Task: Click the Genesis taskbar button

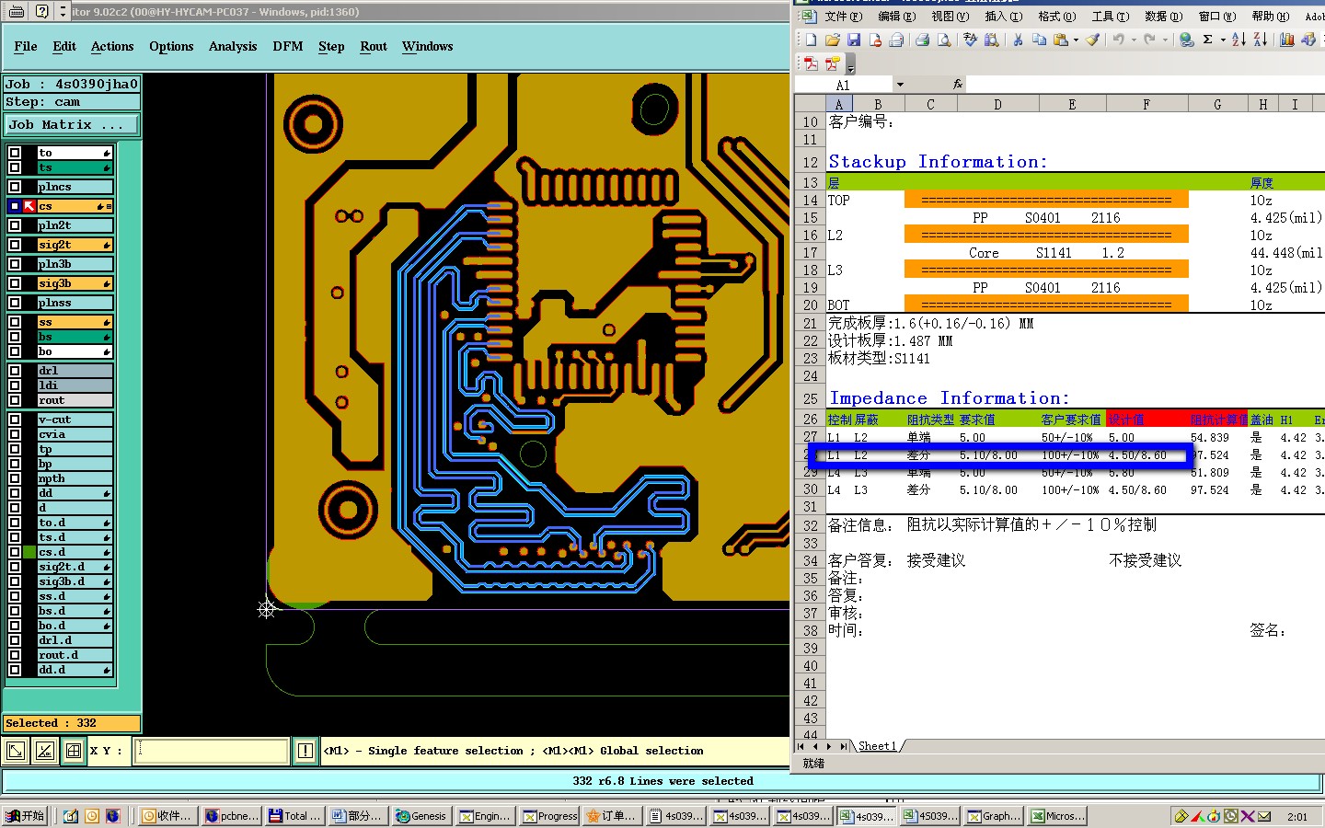Action: (421, 816)
